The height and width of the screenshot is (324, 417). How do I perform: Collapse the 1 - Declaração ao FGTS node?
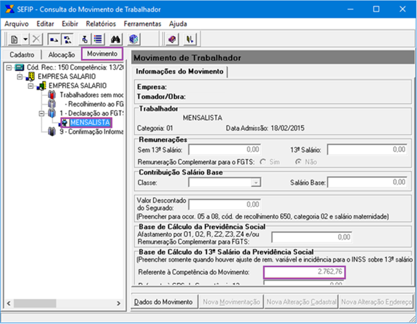(x=41, y=114)
